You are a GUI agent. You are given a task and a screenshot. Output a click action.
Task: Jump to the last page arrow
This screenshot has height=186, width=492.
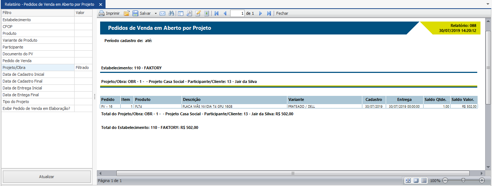[269, 13]
